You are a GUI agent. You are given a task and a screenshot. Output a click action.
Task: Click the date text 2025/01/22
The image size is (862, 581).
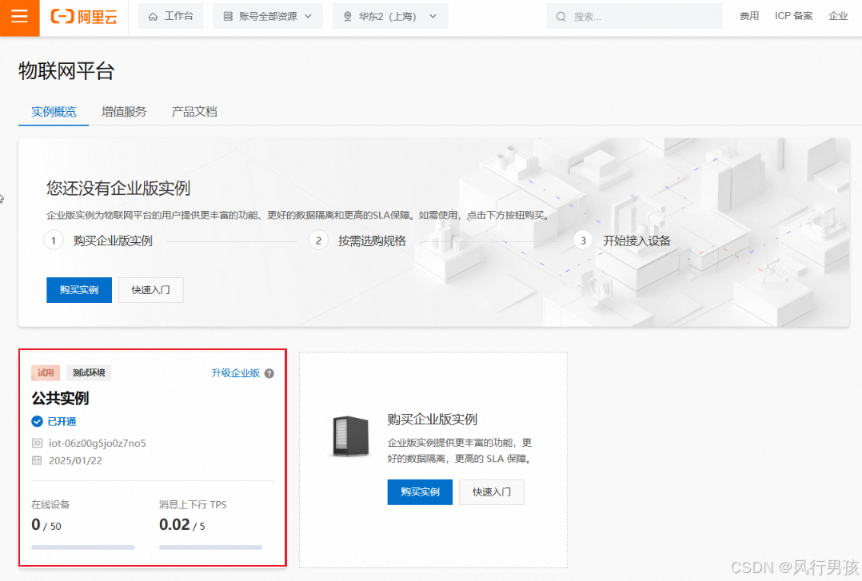coord(75,460)
